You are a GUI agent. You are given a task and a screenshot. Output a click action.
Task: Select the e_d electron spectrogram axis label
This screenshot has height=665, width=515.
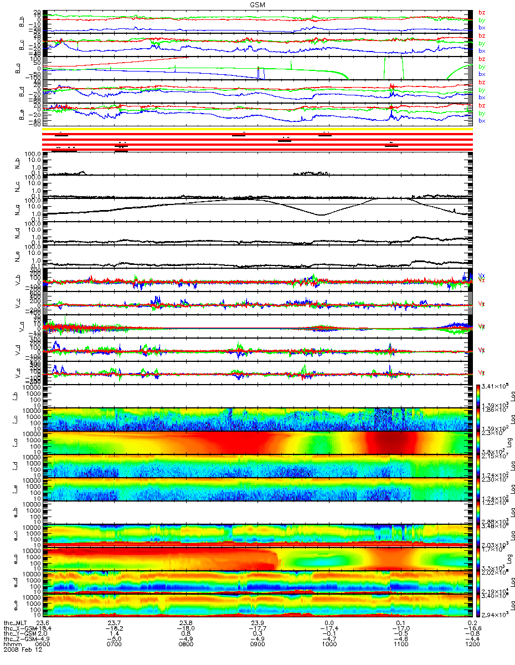(16, 582)
